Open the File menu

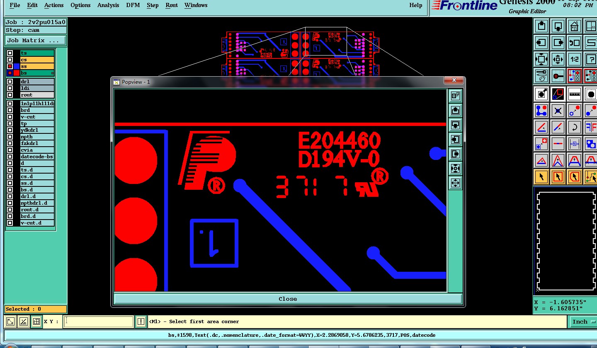[x=15, y=5]
